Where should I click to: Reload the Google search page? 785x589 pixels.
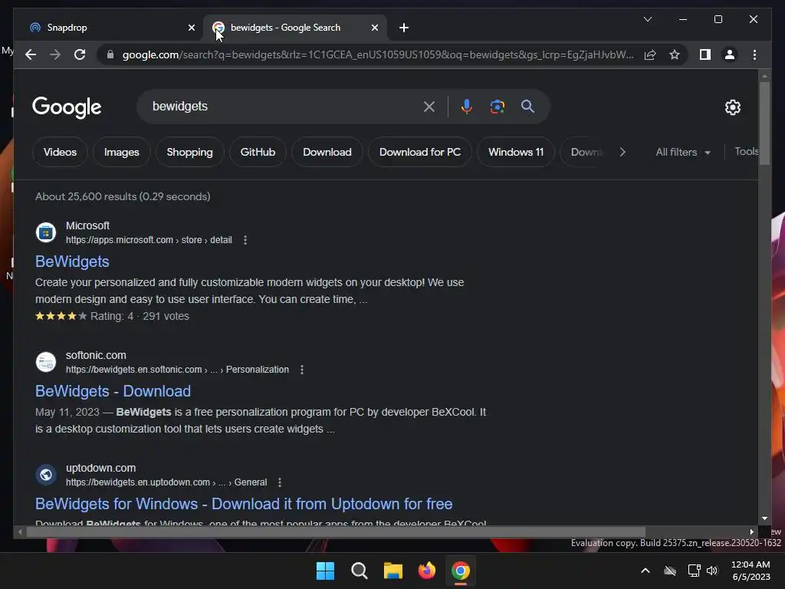tap(80, 54)
